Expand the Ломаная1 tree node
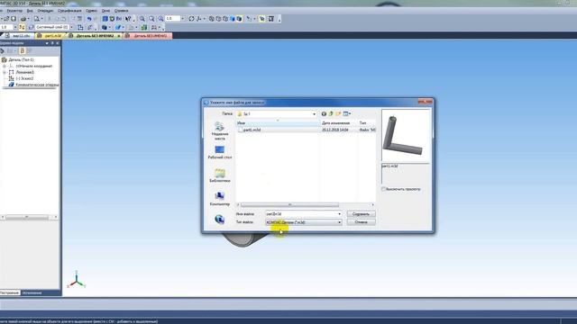Image resolution: width=577 pixels, height=324 pixels. point(5,72)
